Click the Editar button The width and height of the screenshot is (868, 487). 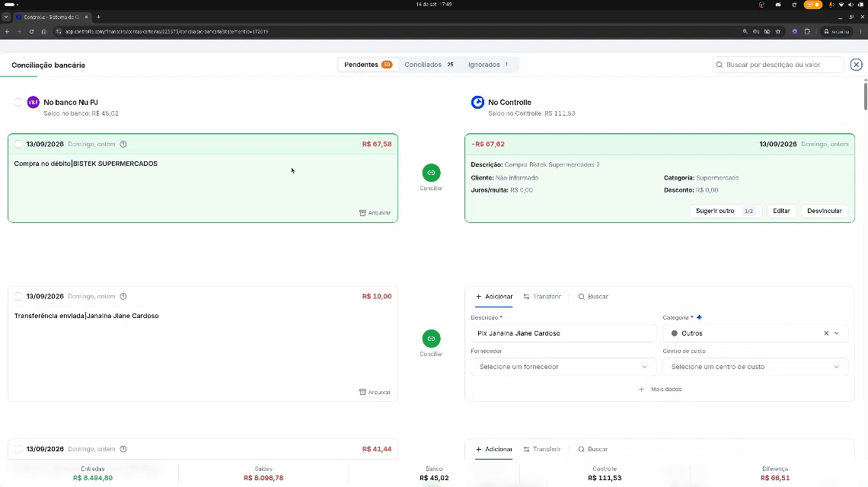click(781, 211)
